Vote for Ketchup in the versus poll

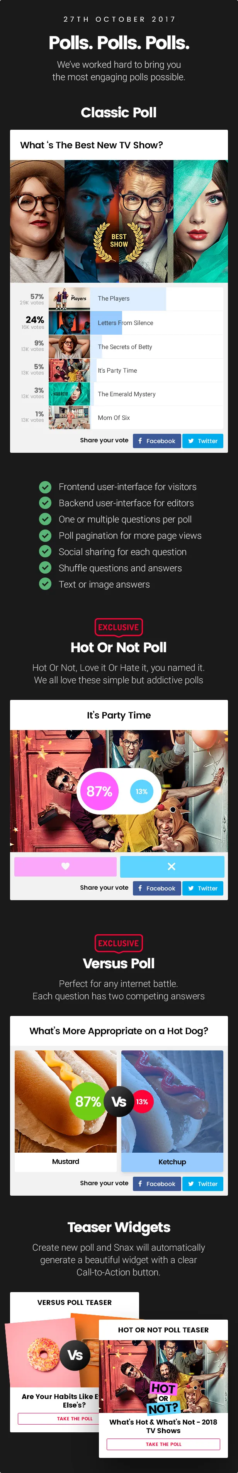[172, 1161]
